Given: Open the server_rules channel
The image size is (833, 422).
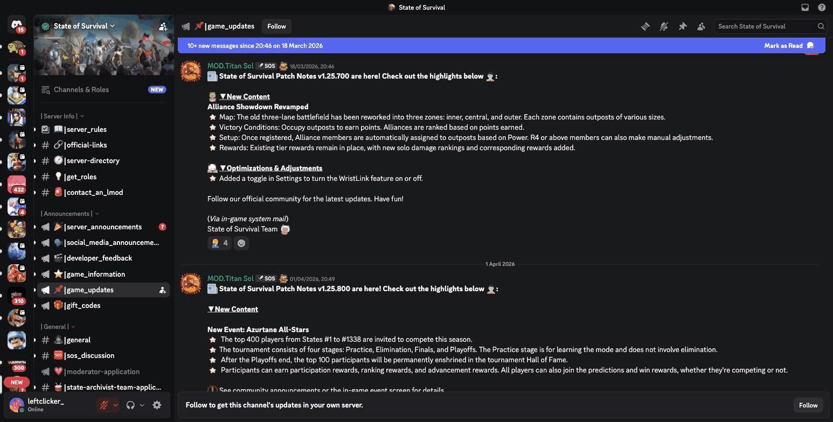Looking at the screenshot, I should pyautogui.click(x=103, y=130).
